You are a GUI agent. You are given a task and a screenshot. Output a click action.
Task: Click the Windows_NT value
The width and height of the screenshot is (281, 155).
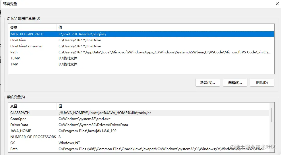[x=69, y=143]
